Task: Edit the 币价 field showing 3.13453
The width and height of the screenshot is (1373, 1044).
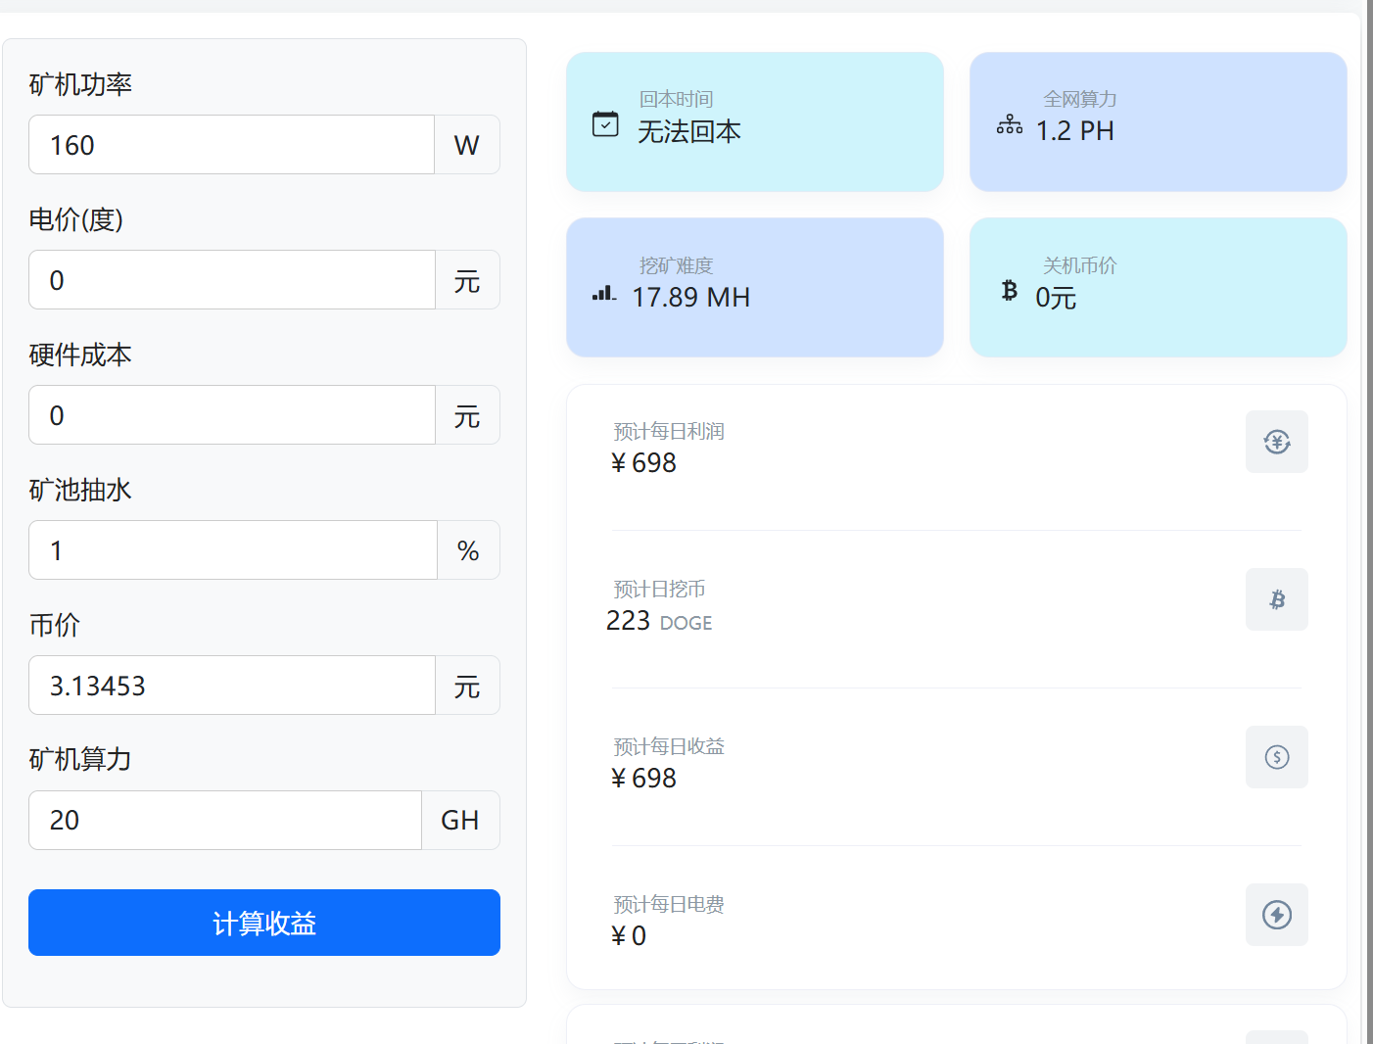Action: (231, 686)
